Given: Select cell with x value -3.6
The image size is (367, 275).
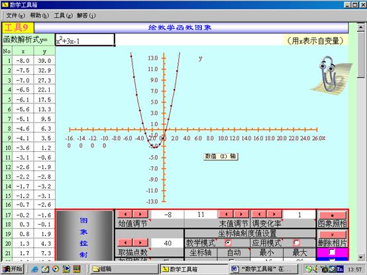Looking at the screenshot, I should [23, 148].
